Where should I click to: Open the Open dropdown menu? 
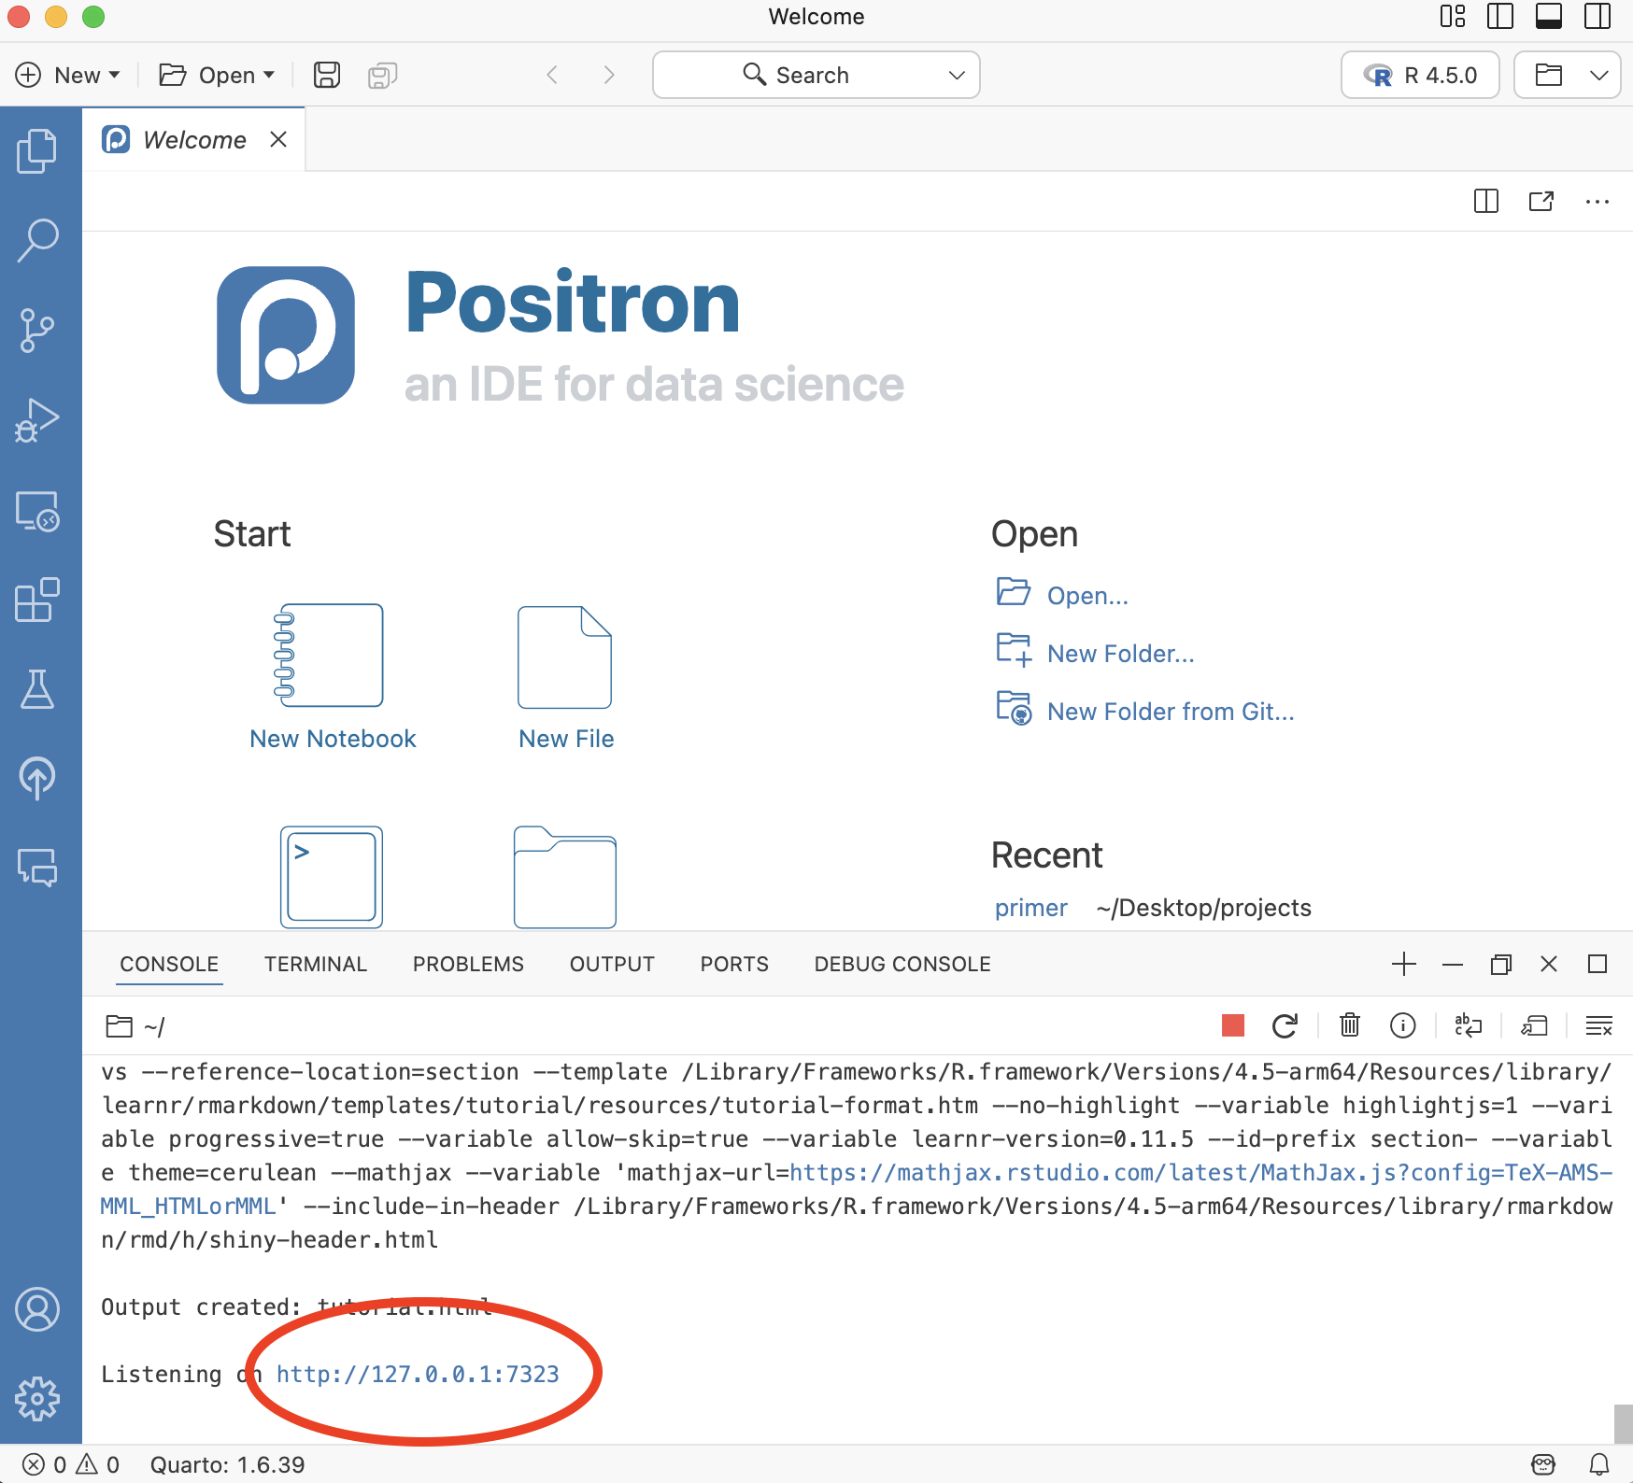pyautogui.click(x=217, y=75)
